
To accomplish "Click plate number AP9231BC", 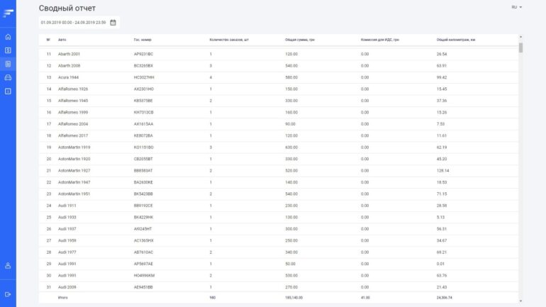I will pyautogui.click(x=143, y=54).
